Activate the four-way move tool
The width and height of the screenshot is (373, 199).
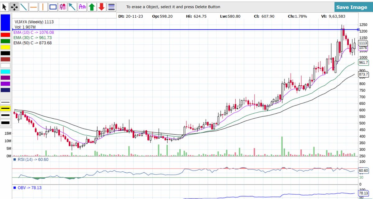tap(14, 6)
